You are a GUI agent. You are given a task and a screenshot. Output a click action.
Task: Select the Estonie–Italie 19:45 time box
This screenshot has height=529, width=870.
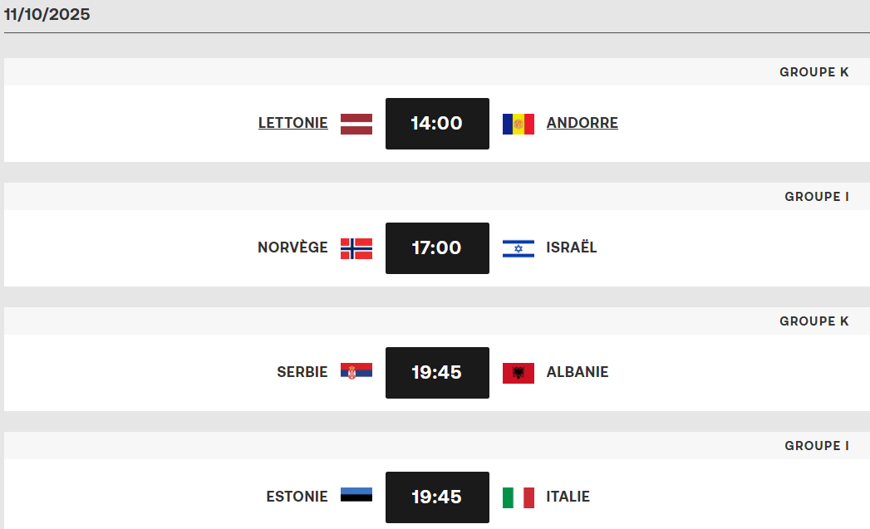pyautogui.click(x=437, y=497)
